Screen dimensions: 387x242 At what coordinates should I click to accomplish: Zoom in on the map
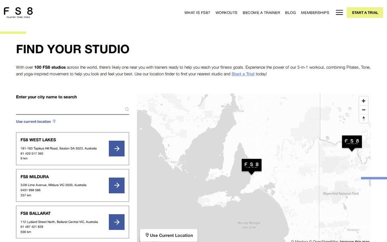(363, 101)
